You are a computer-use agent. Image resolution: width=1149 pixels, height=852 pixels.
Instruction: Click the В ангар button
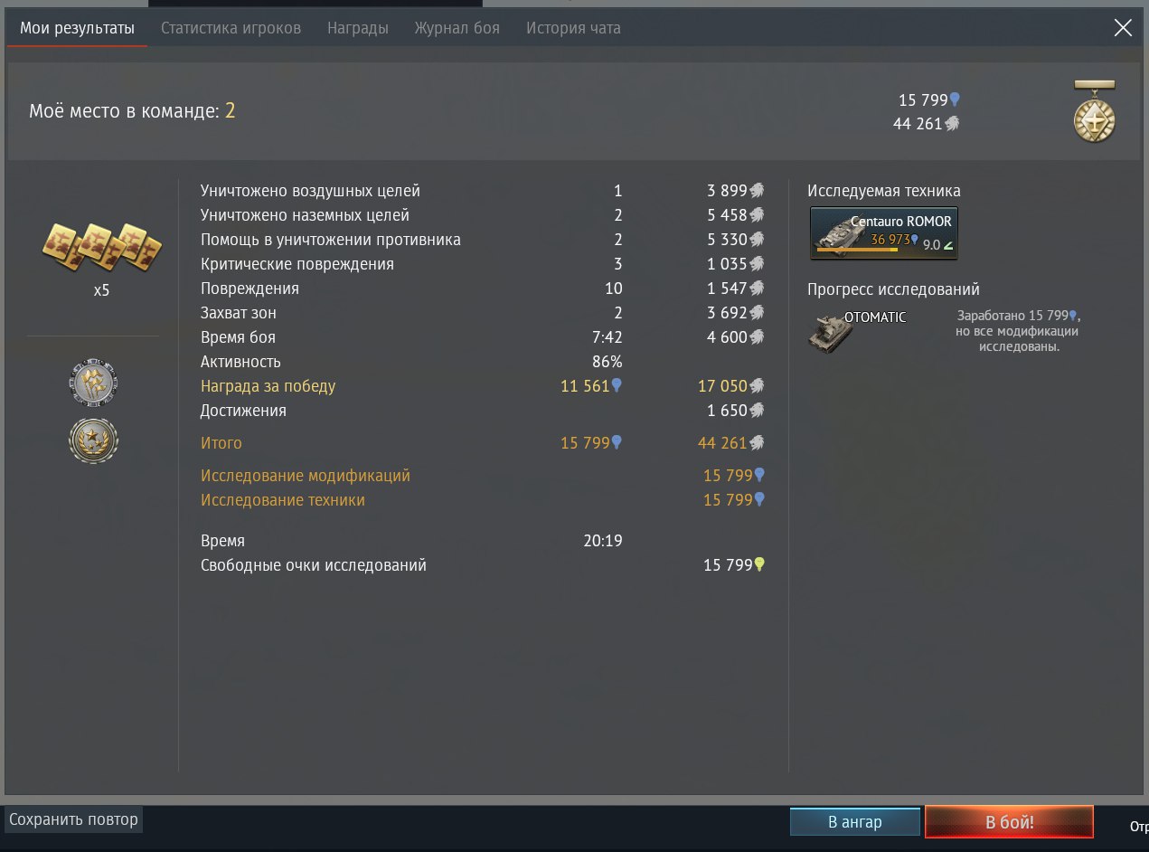(x=855, y=822)
